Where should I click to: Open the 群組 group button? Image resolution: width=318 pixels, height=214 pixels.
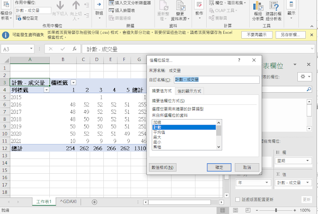(x=99, y=10)
